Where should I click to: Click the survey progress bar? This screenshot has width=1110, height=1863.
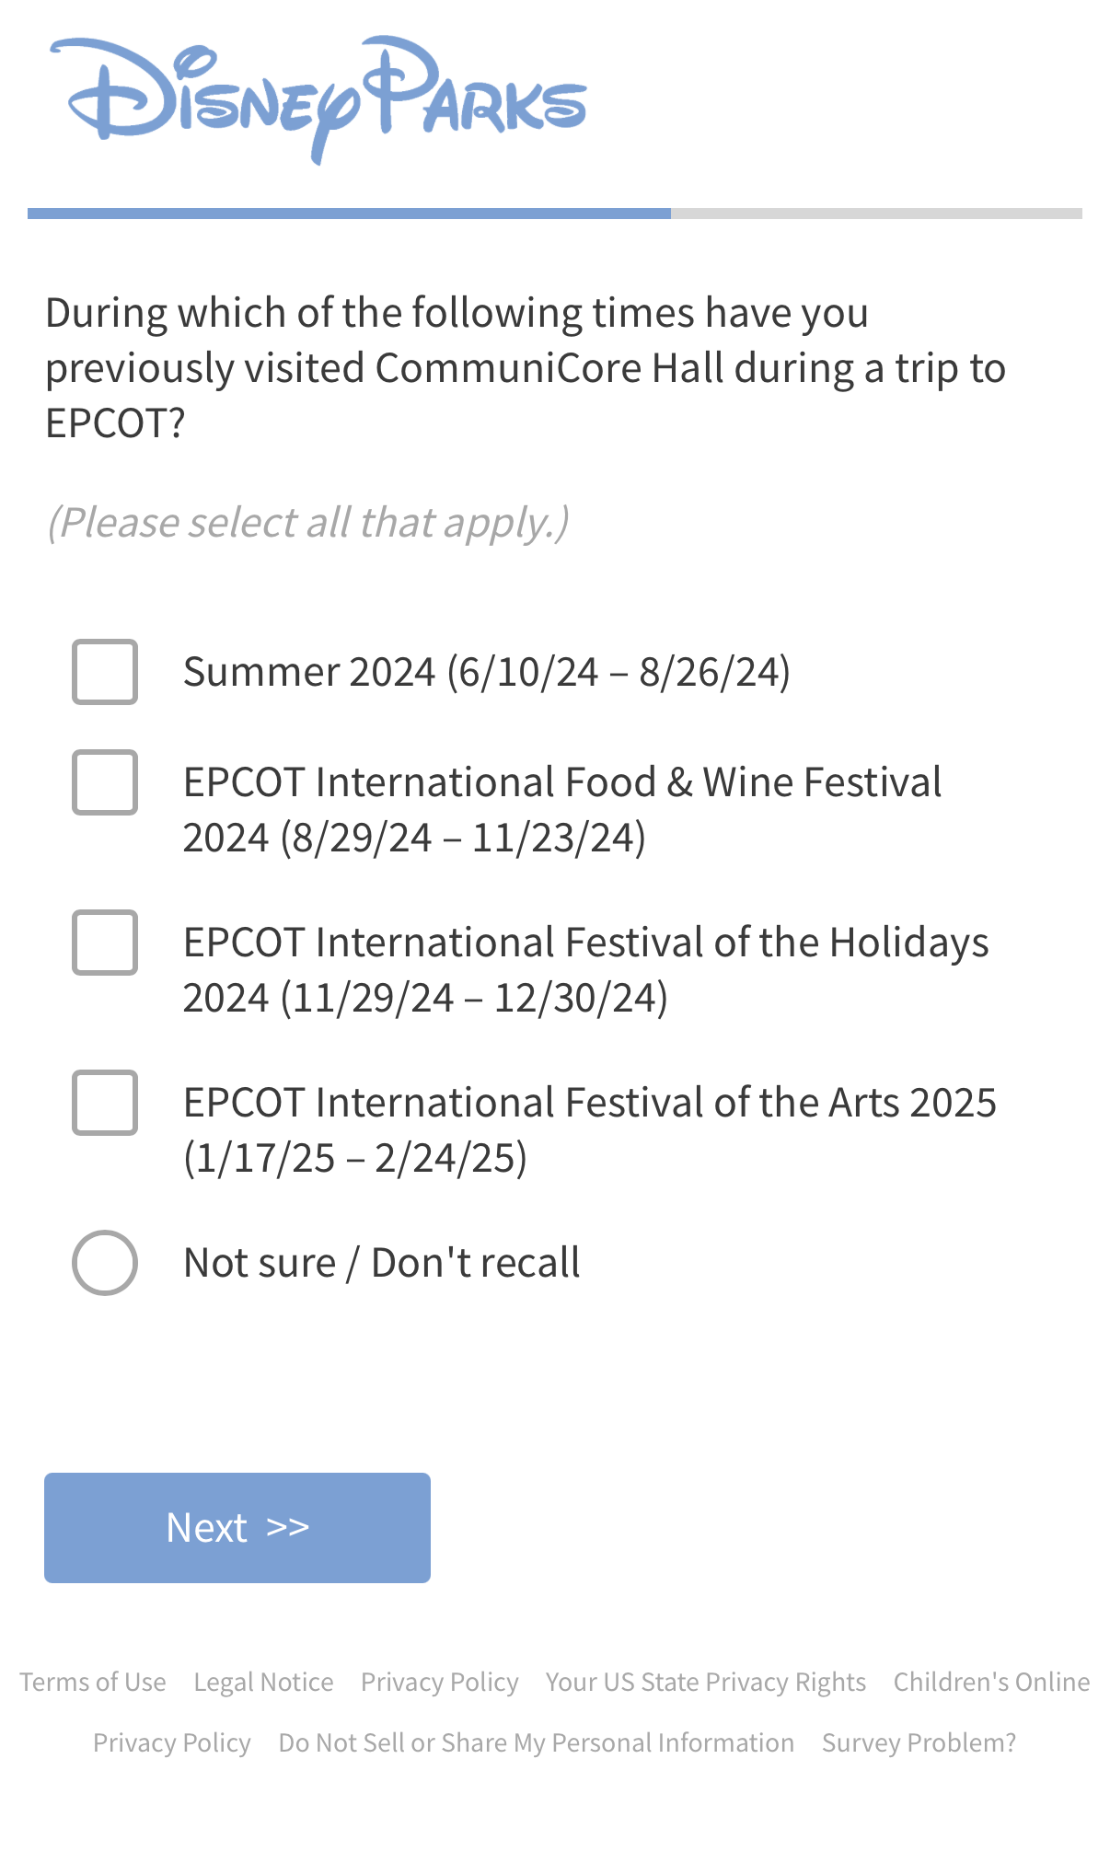click(x=554, y=214)
